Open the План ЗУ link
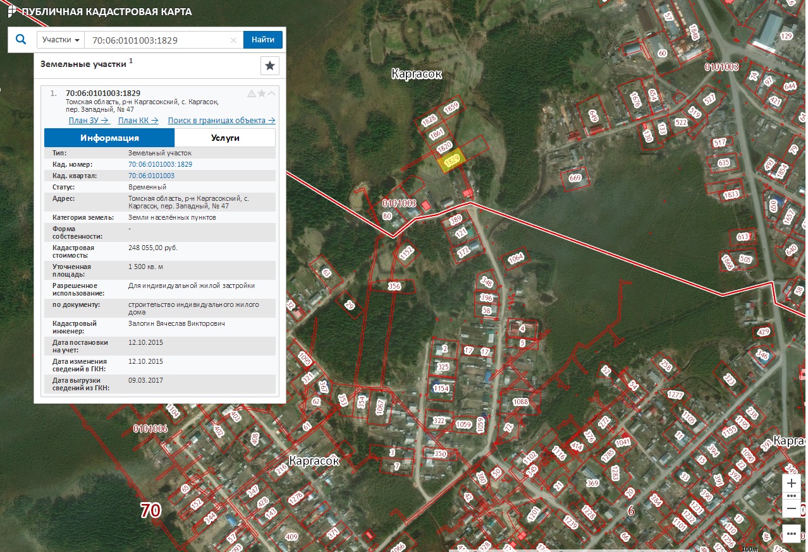 tap(89, 121)
